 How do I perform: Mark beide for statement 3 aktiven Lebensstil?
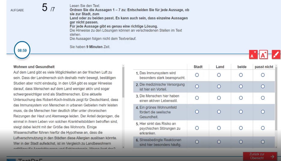pyautogui.click(x=241, y=98)
